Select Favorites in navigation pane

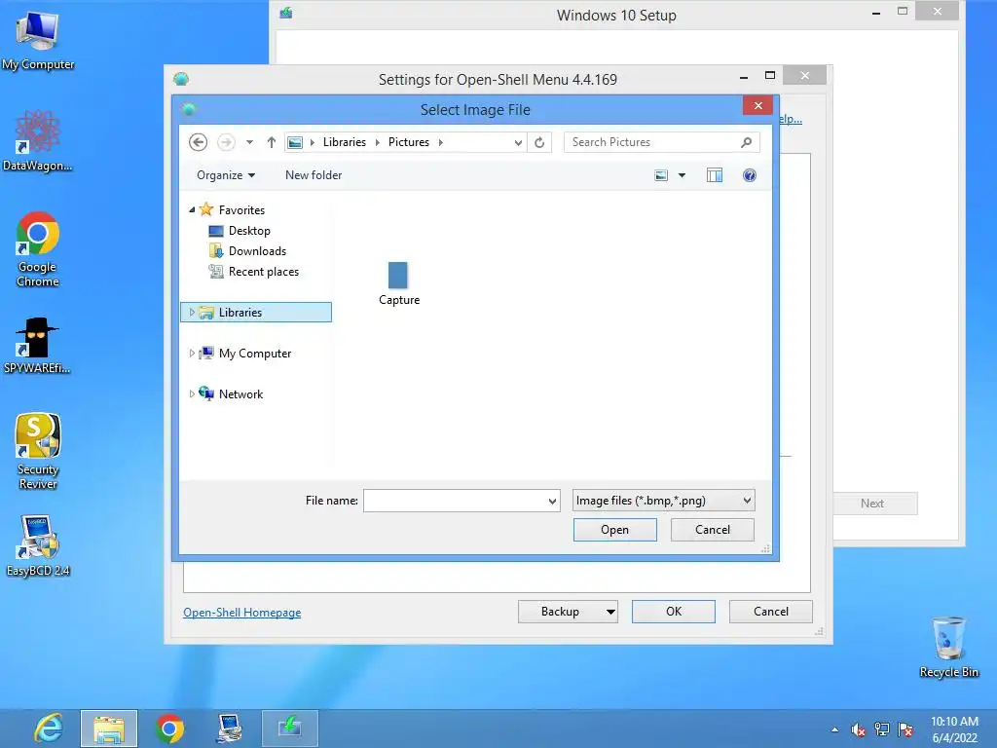(x=241, y=210)
